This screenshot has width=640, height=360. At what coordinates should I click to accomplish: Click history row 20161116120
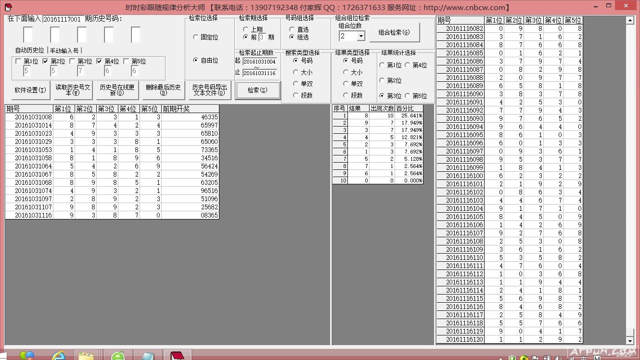point(510,339)
